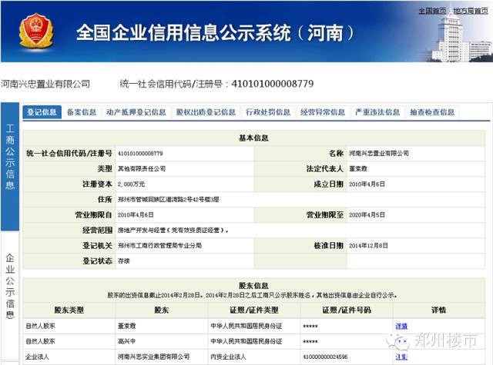Click shareholder name 董宗殿 in shareholder table
This screenshot has height=365, width=493.
point(126,326)
